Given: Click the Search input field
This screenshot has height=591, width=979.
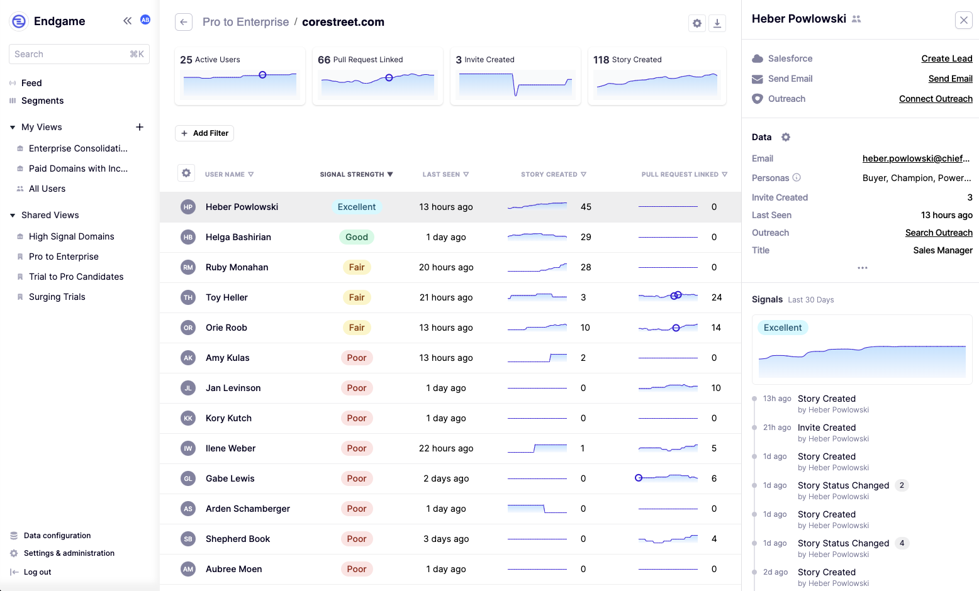Looking at the screenshot, I should click(79, 54).
